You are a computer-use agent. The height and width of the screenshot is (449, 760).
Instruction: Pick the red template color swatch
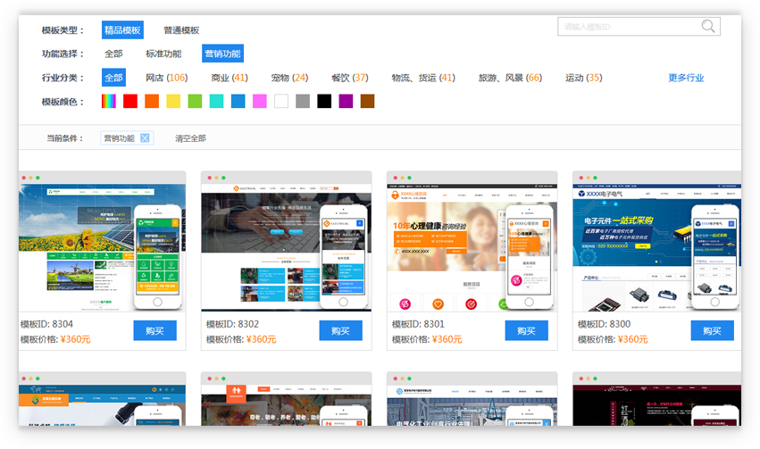click(130, 102)
